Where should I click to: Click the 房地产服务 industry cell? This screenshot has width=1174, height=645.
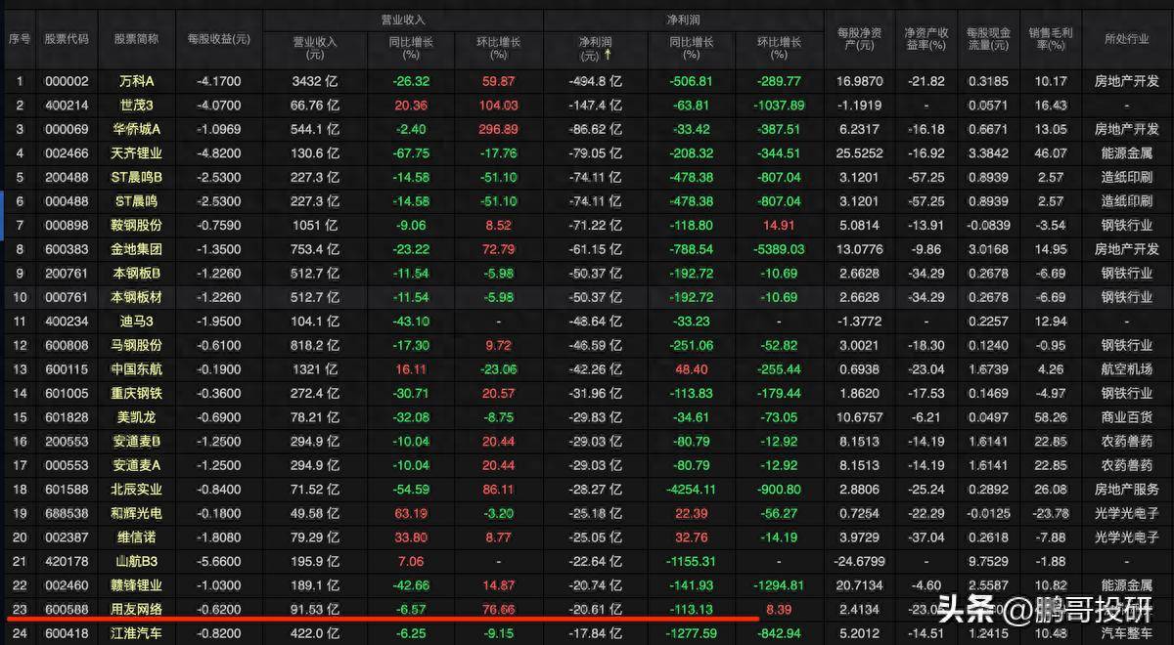[1125, 489]
